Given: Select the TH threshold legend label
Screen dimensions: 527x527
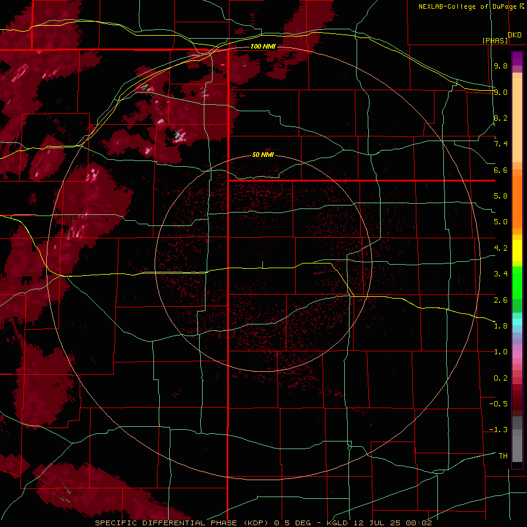Looking at the screenshot, I should click(503, 456).
